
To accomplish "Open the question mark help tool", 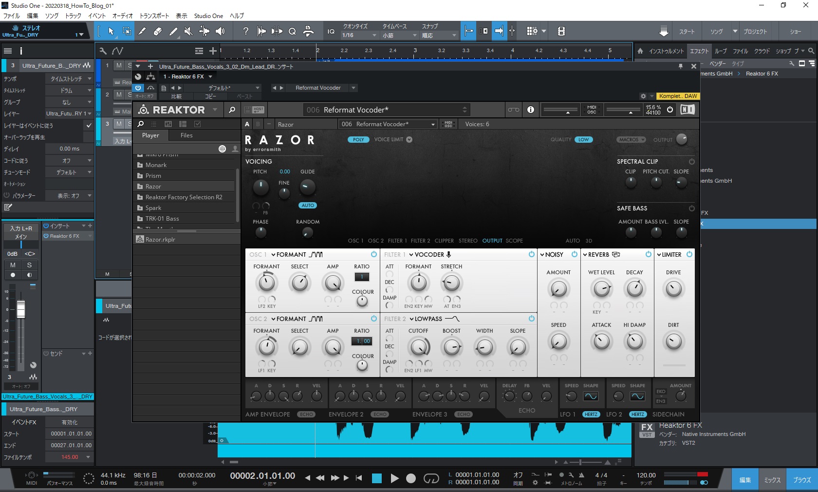I will (246, 31).
